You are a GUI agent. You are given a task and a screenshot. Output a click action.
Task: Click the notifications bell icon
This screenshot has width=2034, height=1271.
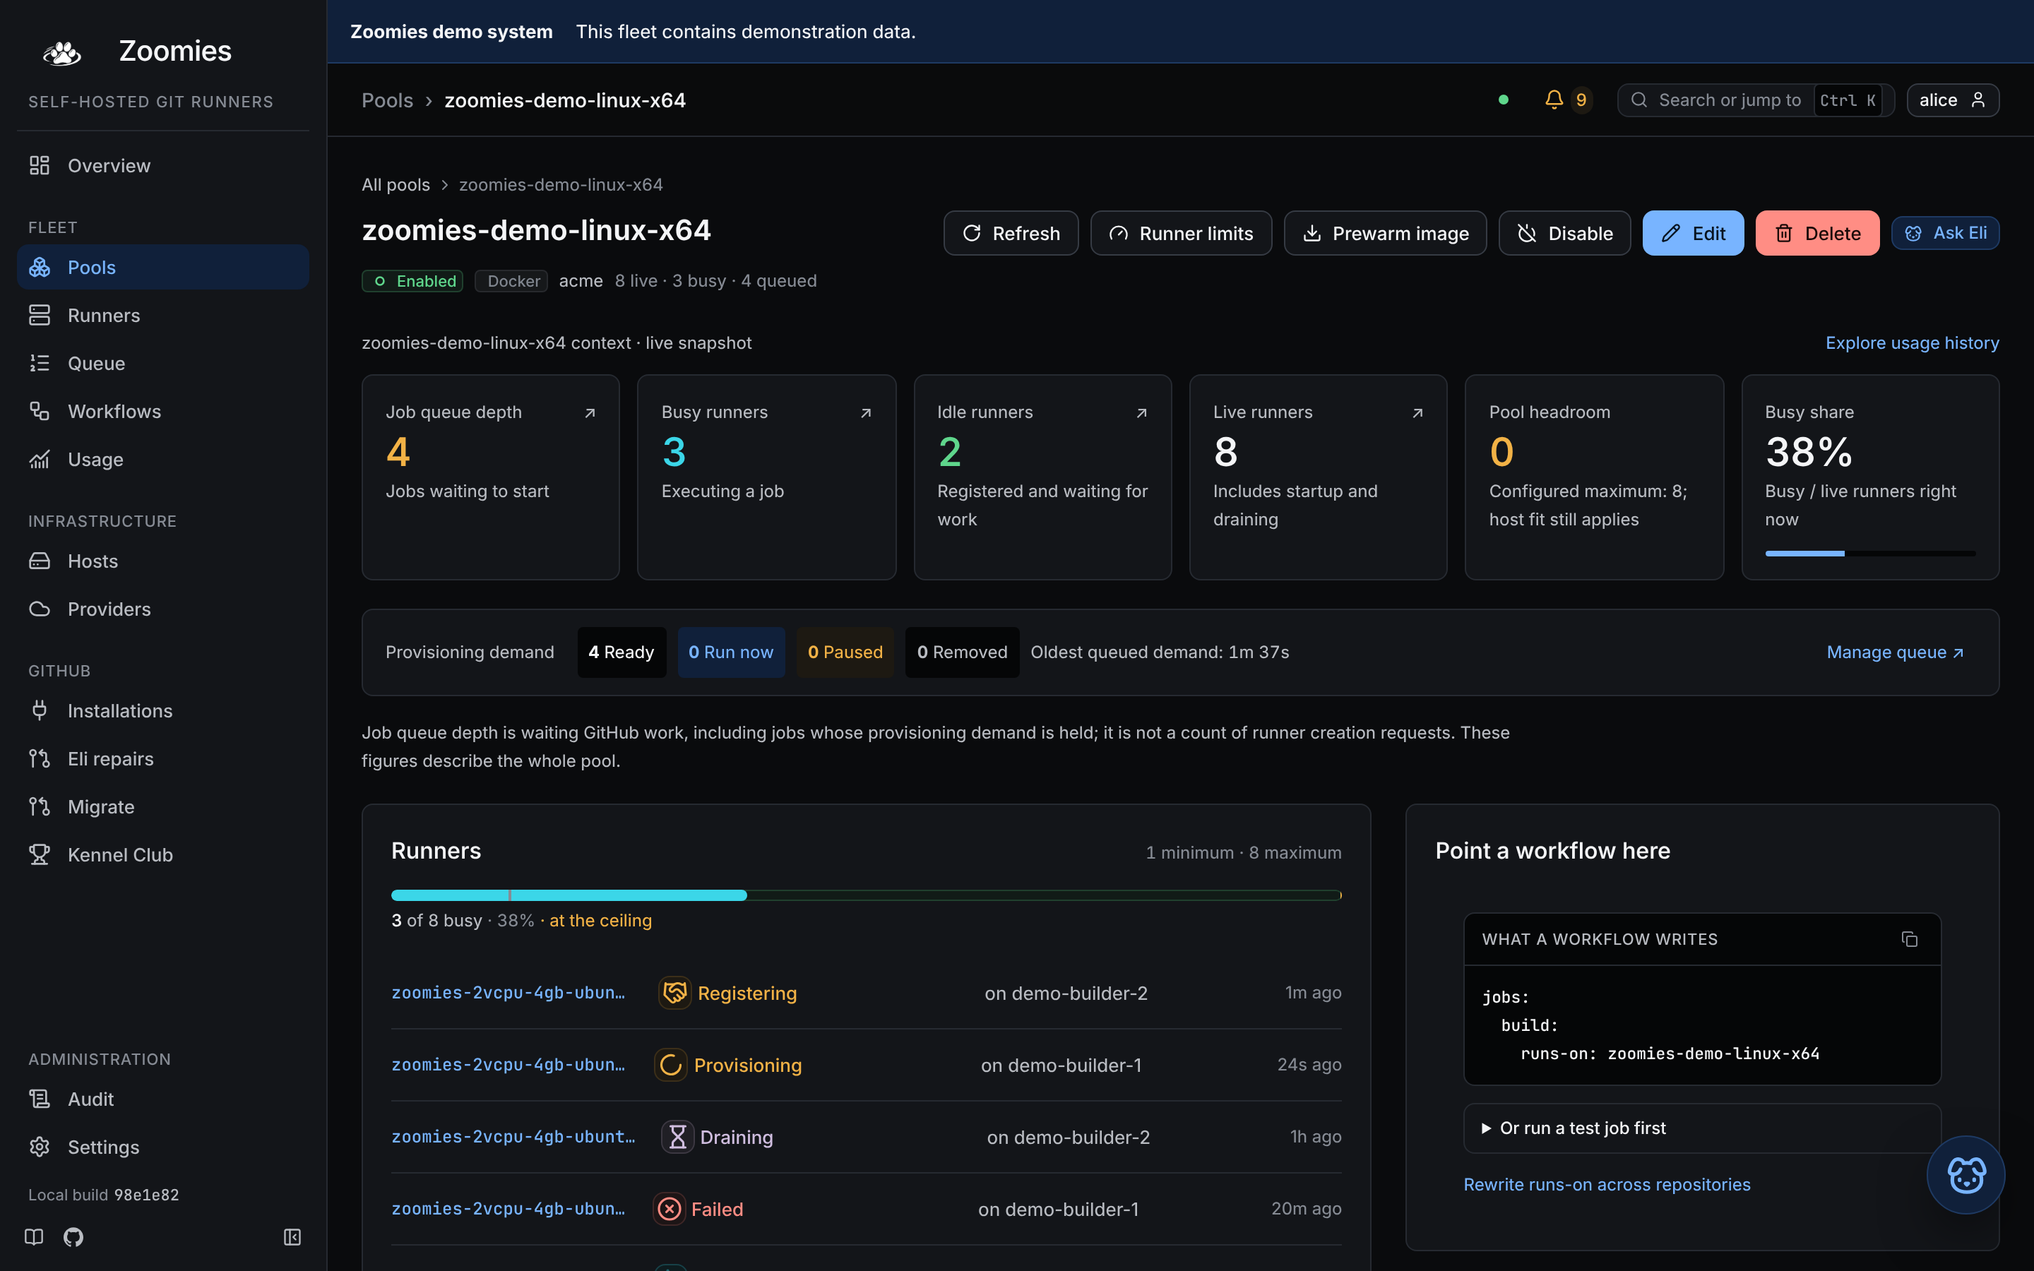tap(1553, 100)
